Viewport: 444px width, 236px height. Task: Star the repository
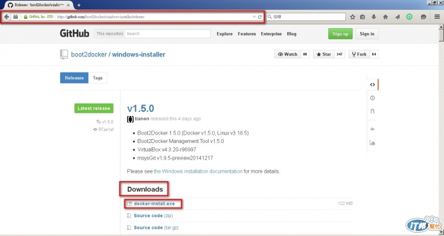point(324,54)
